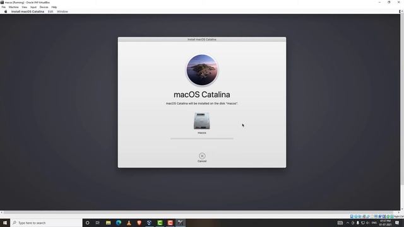Screen dimensions: 404x227
Task: Open the taskbar clock and date
Action: [x=385, y=223]
